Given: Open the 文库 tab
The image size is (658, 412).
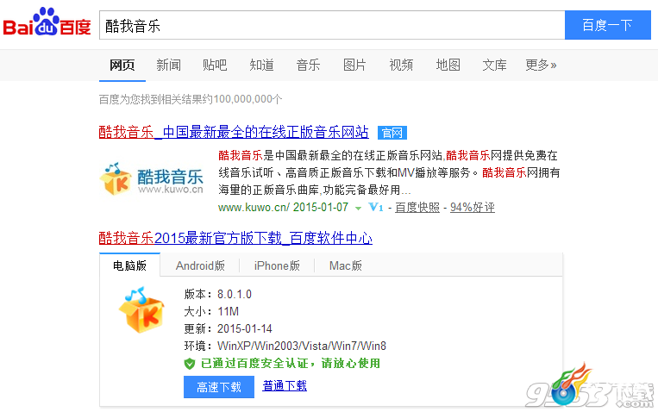Looking at the screenshot, I should [x=494, y=65].
